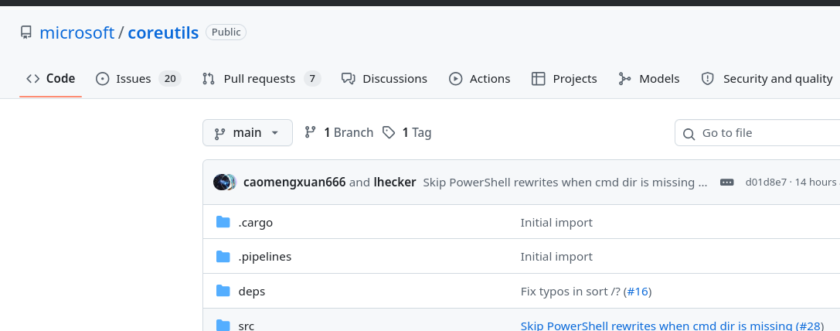The image size is (840, 331).
Task: Click the Public visibility badge
Action: pos(226,32)
